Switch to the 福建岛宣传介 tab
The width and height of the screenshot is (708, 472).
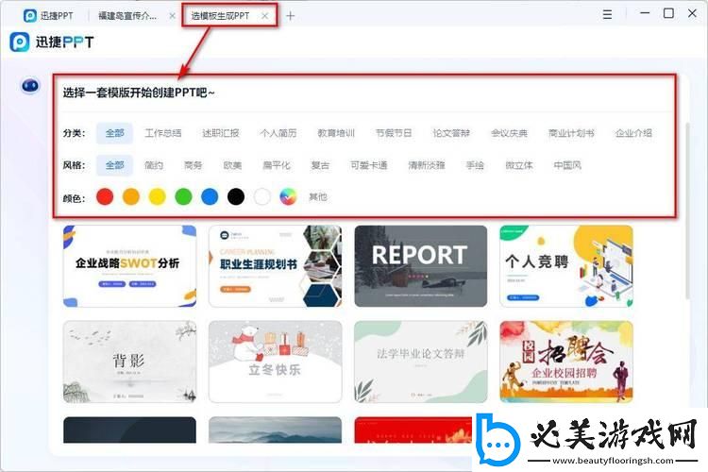pos(129,16)
